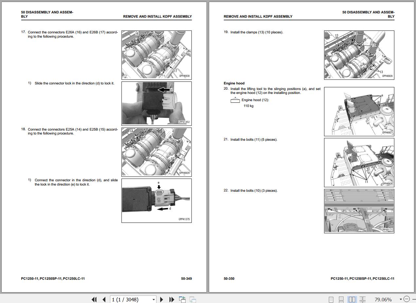Click the clamps figure CPP46928
The width and height of the screenshot is (416, 303).
pyautogui.click(x=359, y=55)
